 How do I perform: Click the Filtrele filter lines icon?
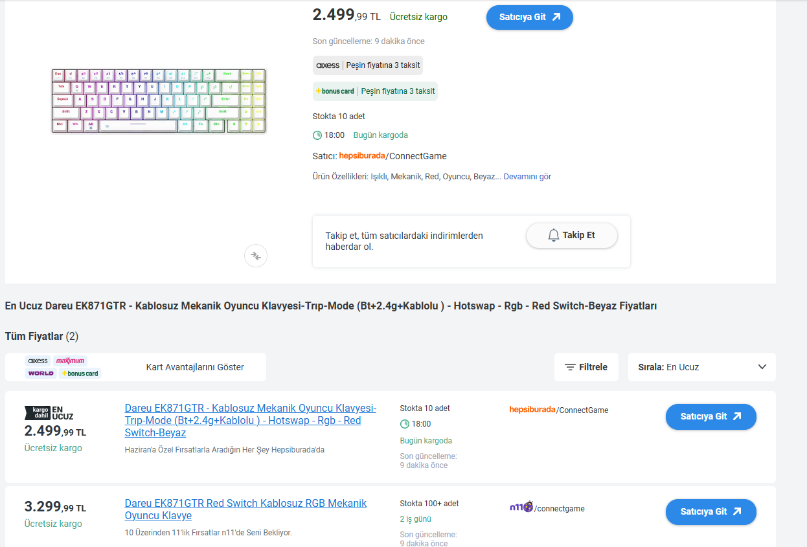click(x=570, y=367)
